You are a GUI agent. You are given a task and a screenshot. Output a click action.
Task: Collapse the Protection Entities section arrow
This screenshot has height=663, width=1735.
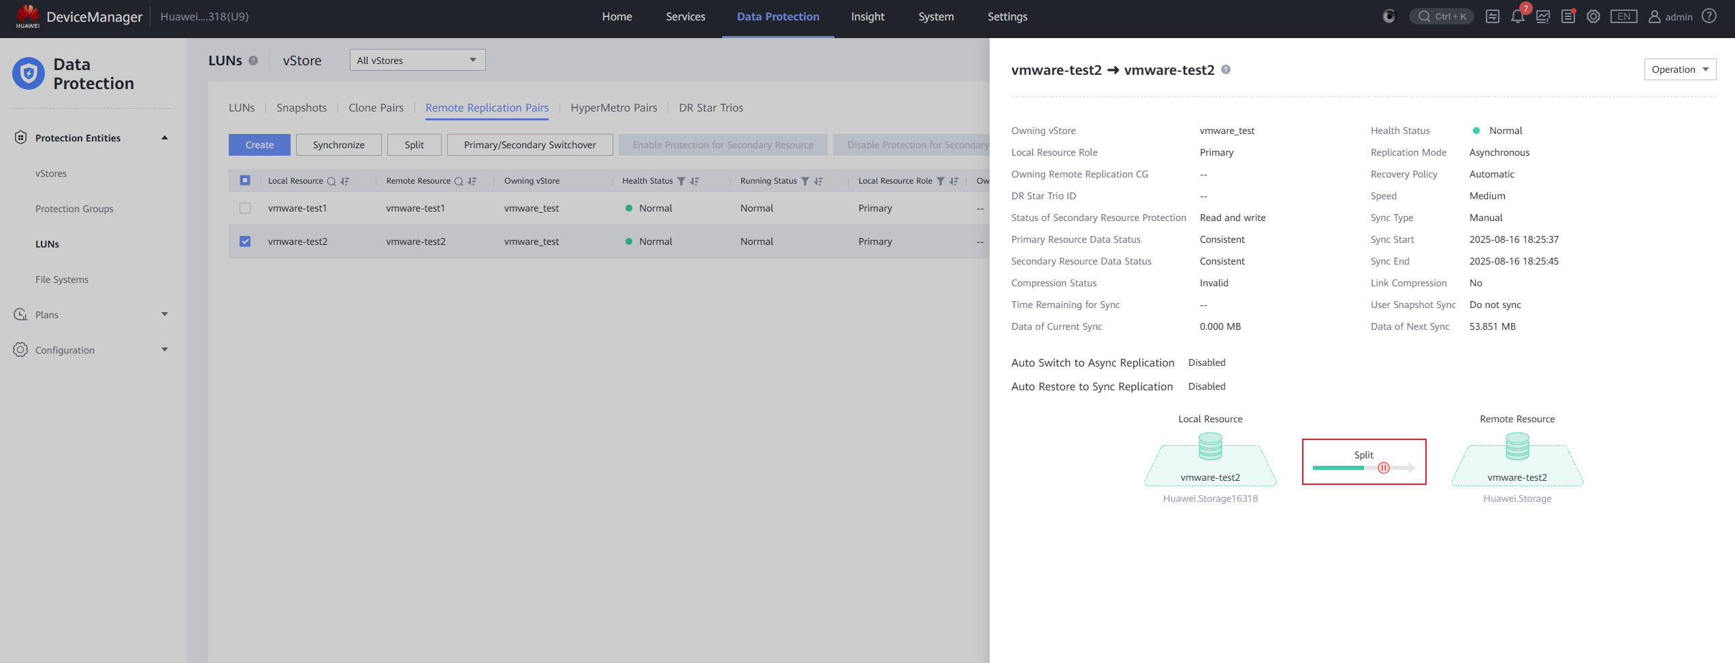tap(165, 137)
